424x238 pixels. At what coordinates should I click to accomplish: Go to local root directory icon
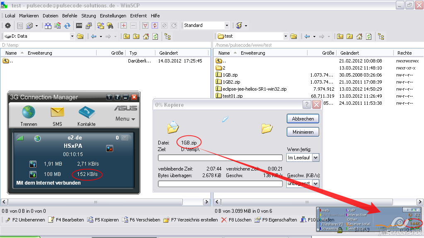[x=136, y=36]
